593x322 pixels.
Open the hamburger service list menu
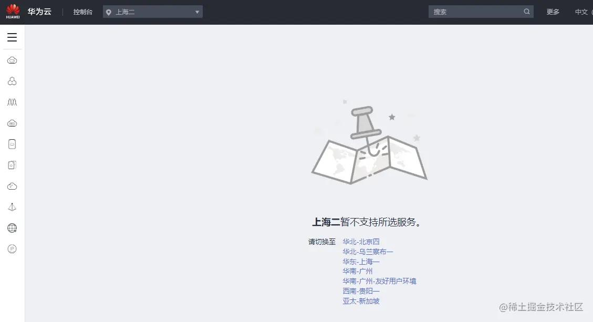coord(12,37)
